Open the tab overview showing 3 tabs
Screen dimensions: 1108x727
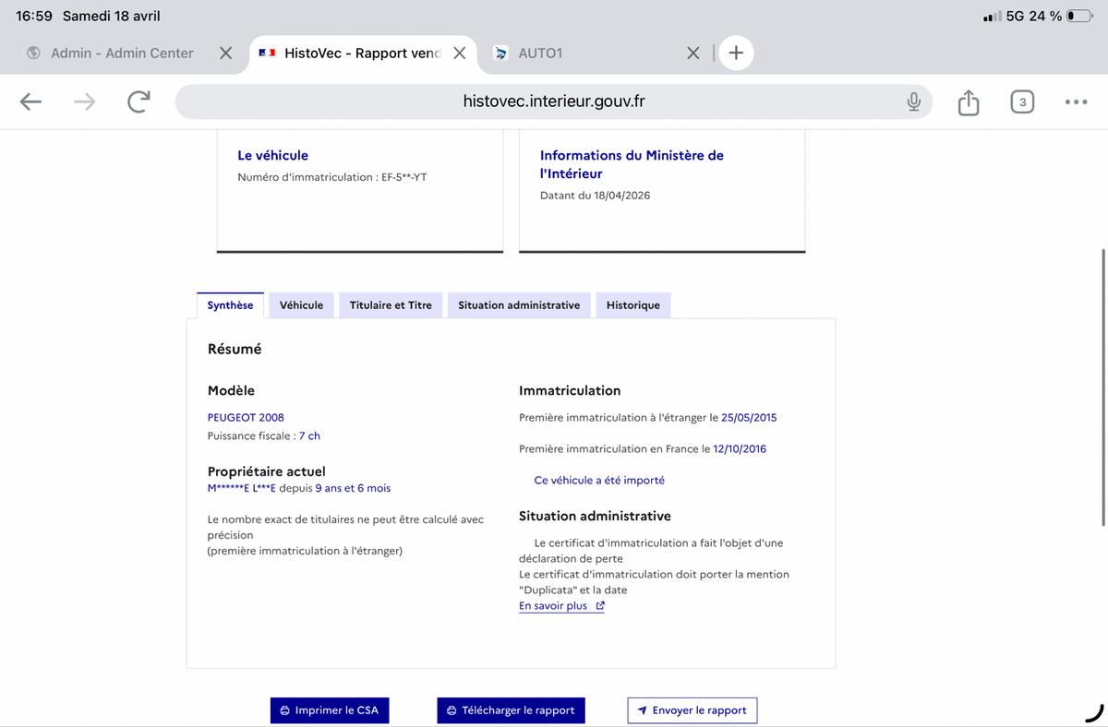[x=1021, y=101]
